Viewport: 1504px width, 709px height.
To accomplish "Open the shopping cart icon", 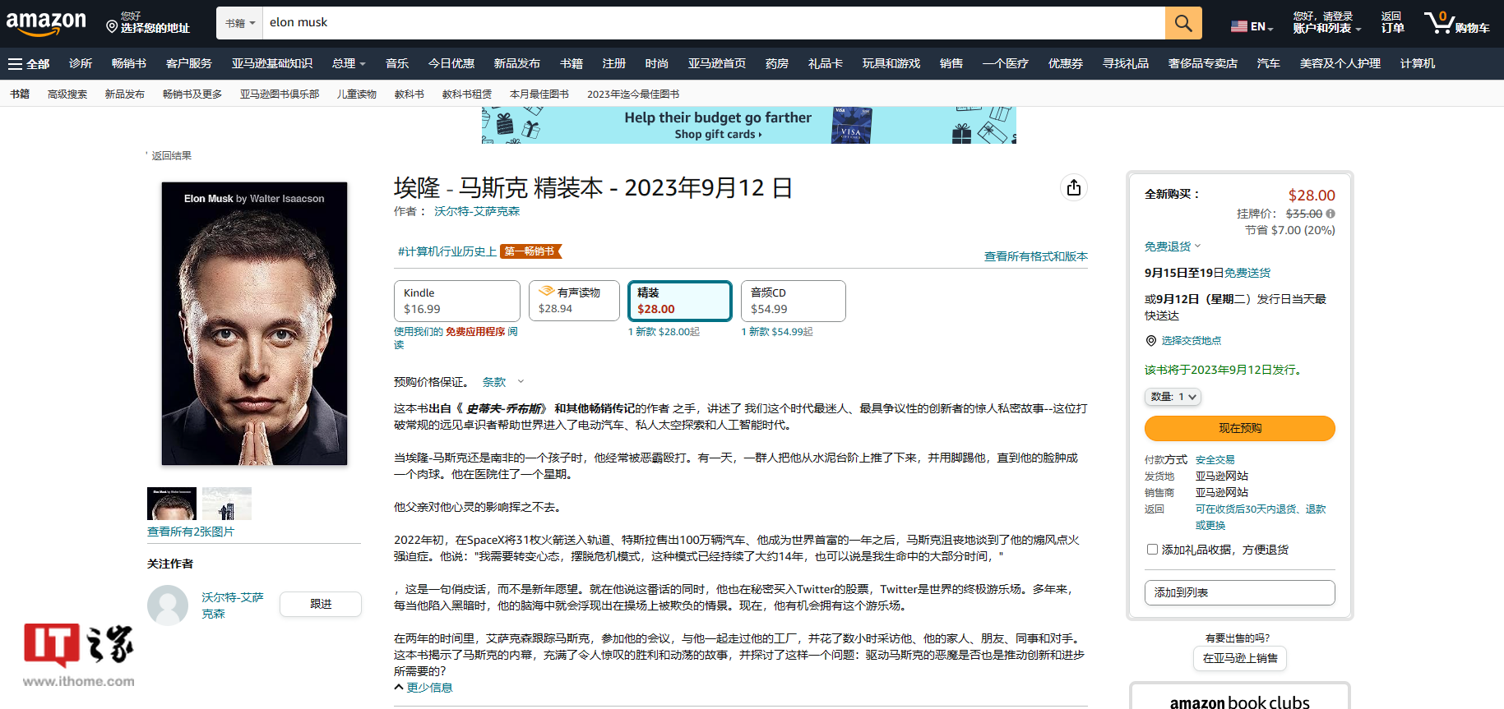I will coord(1456,22).
